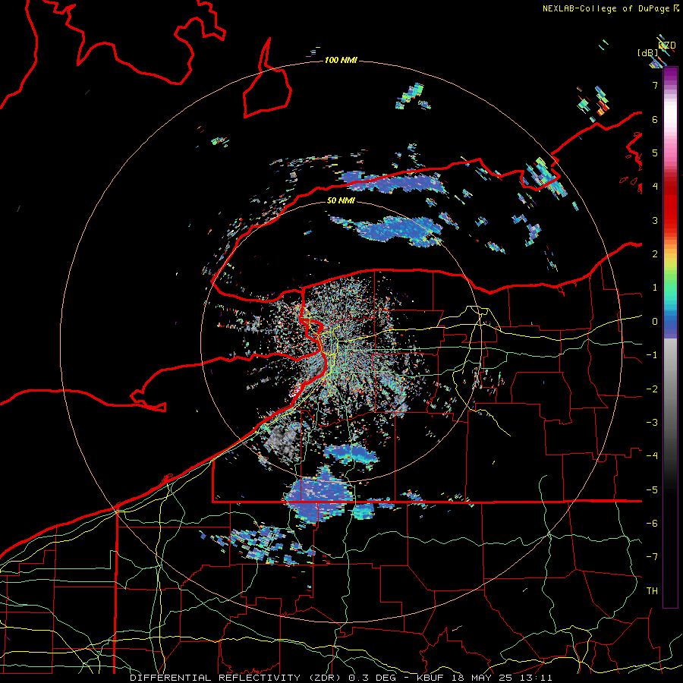Click the -3 value on color scale
Image resolution: width=683 pixels, height=683 pixels.
652,423
